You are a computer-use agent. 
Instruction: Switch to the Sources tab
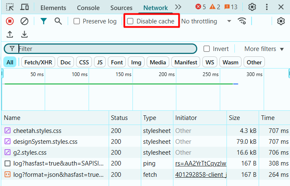click(121, 8)
